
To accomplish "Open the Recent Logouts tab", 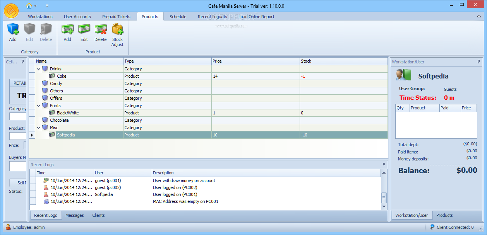I will point(213,17).
